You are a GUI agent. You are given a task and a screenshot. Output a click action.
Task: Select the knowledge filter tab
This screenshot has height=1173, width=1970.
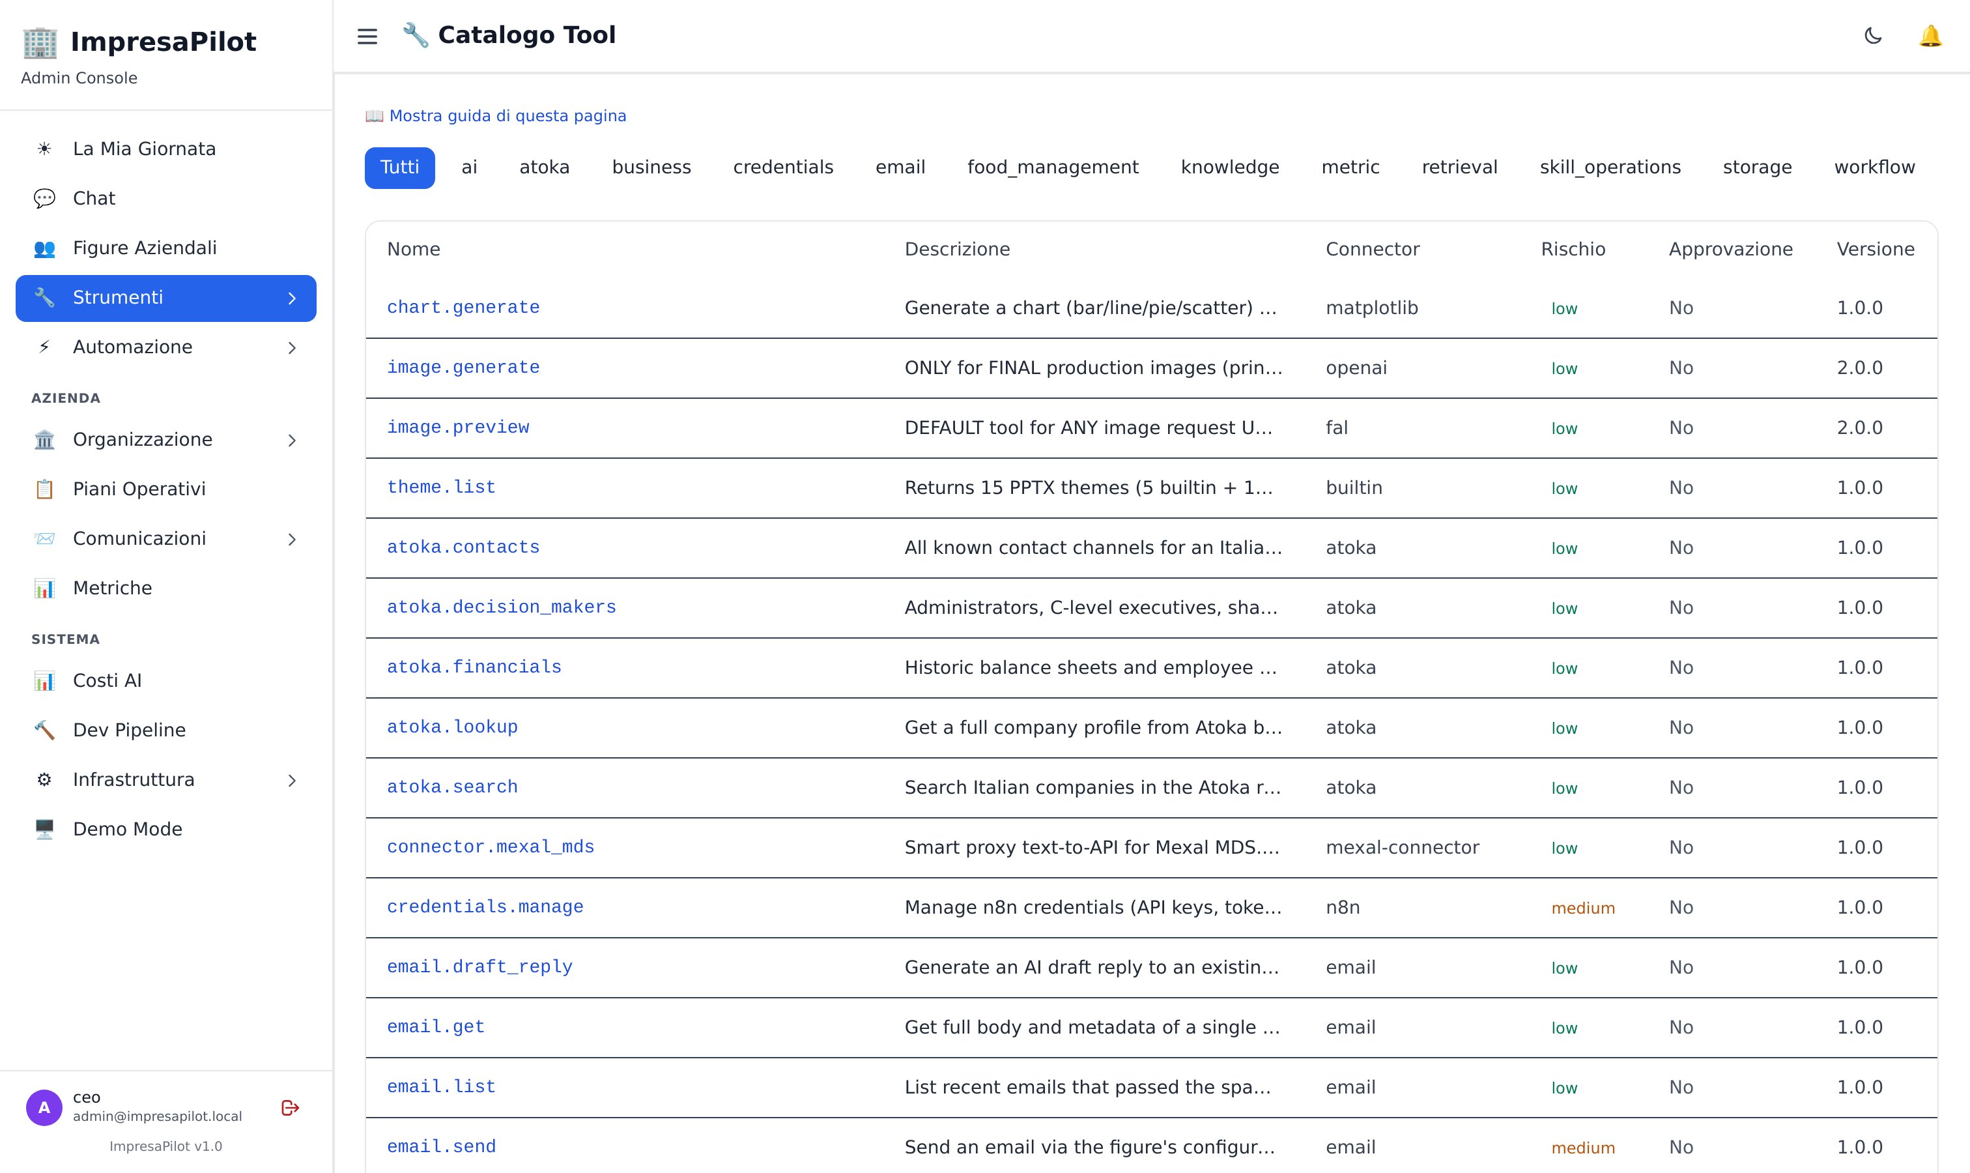point(1229,167)
